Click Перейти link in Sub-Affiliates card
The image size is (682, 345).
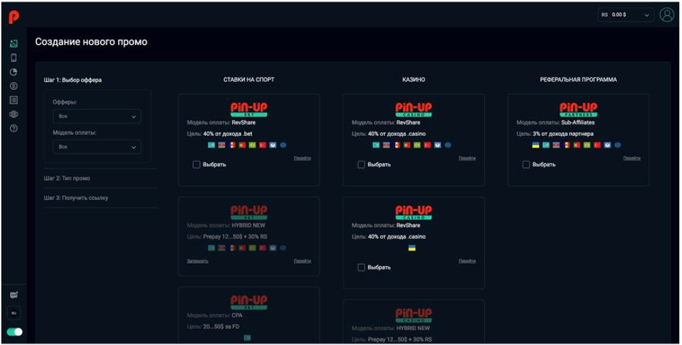click(x=632, y=159)
